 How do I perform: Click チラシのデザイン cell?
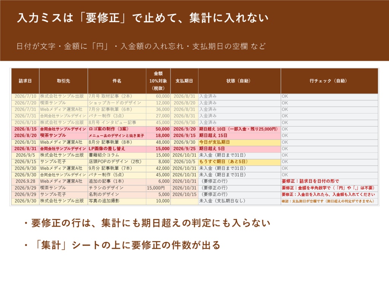coord(117,188)
